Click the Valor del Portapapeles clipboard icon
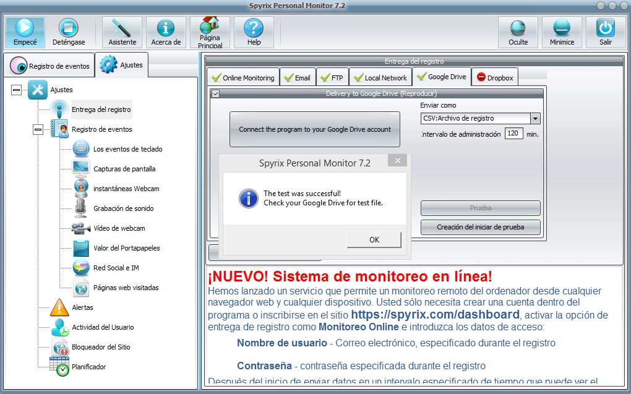Screen dimensions: 631x394 coord(81,248)
